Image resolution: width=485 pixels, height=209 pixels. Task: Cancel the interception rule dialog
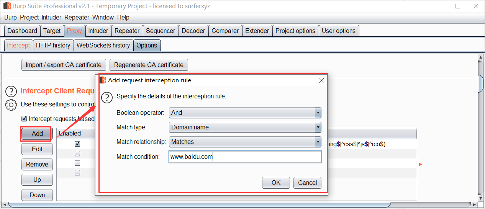[x=307, y=183]
